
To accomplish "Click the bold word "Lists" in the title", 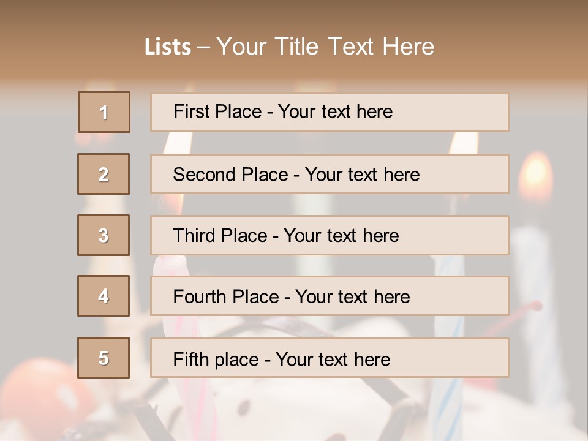I will click(x=167, y=47).
